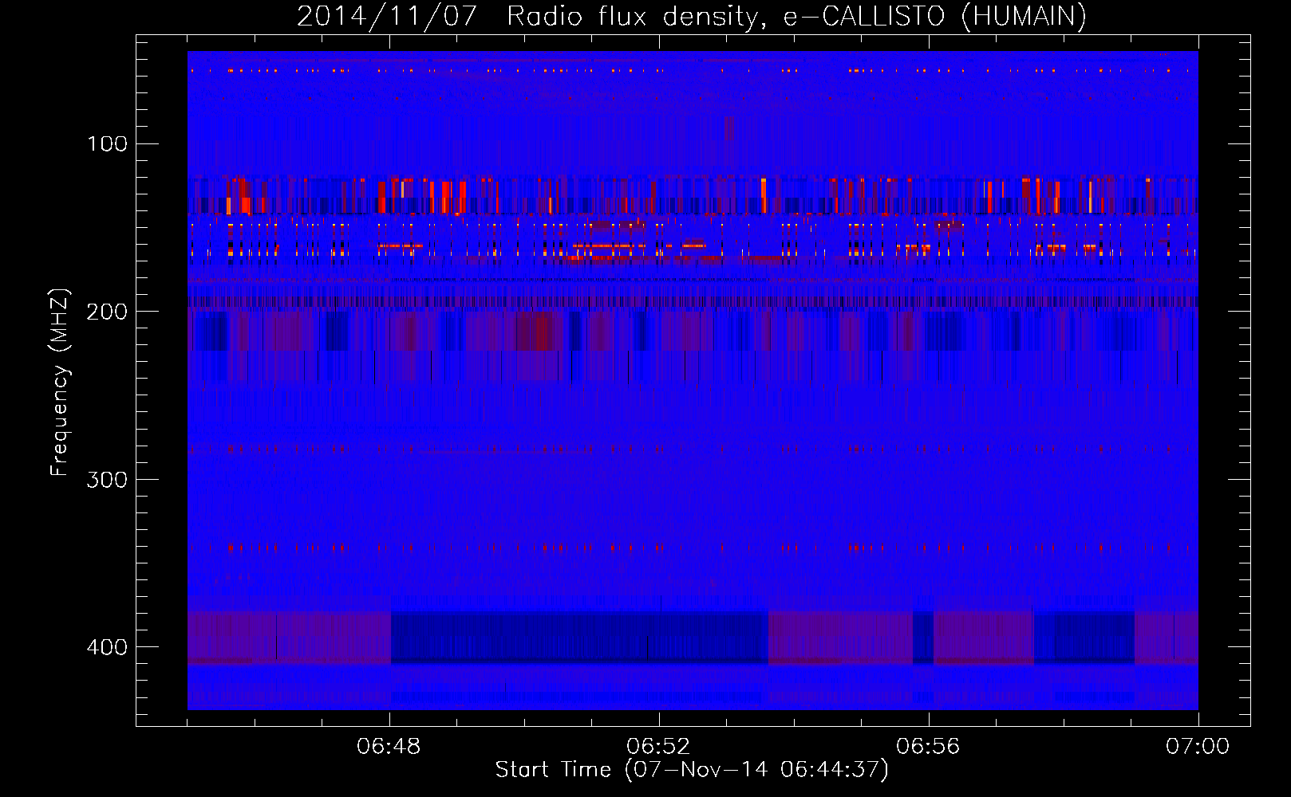Screen dimensions: 1291x797
Task: Select the Frequency (MHZ) axis label
Action: (x=60, y=383)
